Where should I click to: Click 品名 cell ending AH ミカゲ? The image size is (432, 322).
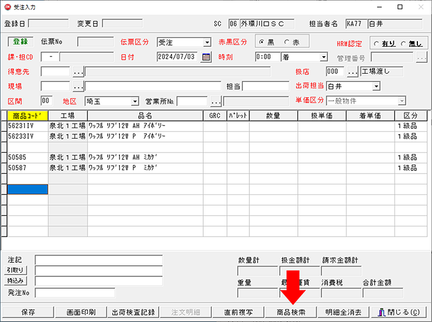click(145, 157)
